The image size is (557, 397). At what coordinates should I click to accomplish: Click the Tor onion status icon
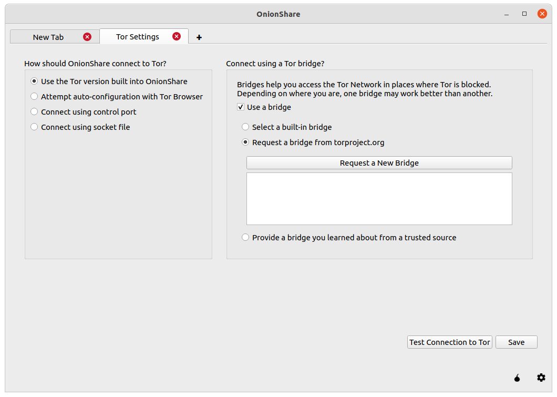pos(517,378)
